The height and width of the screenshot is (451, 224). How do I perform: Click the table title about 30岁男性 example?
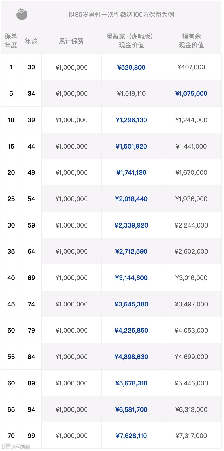click(x=121, y=15)
